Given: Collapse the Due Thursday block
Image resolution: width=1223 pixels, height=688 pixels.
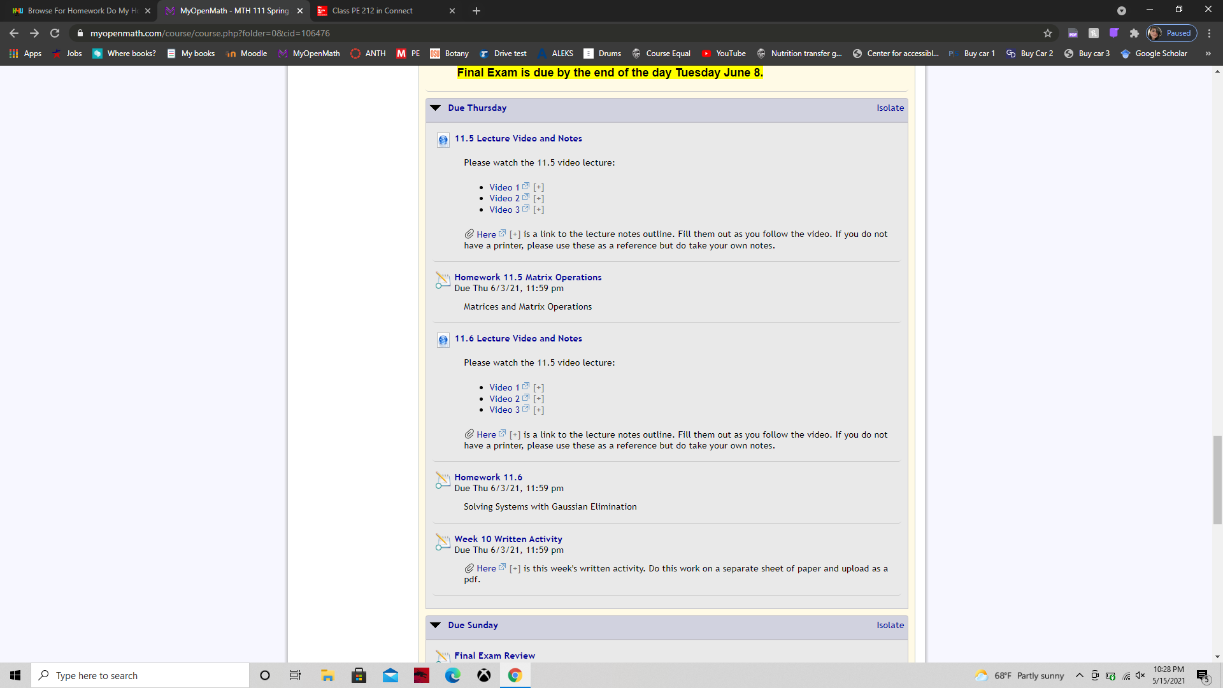Looking at the screenshot, I should (436, 108).
